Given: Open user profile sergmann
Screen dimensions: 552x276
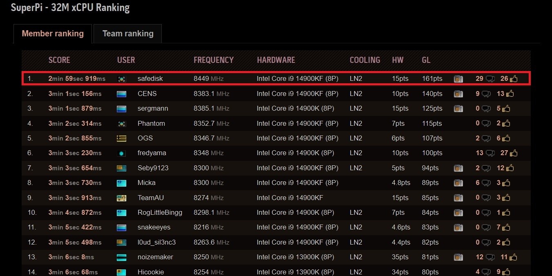Looking at the screenshot, I should pyautogui.click(x=153, y=109).
